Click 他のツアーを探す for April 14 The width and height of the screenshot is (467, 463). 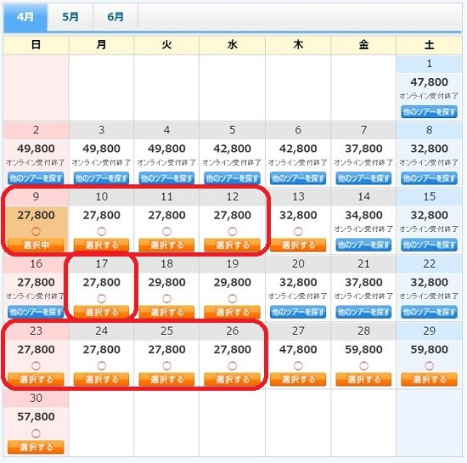(363, 245)
